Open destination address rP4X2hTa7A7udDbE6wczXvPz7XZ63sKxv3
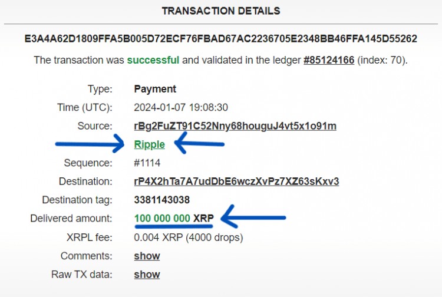The image size is (442, 297). click(236, 181)
